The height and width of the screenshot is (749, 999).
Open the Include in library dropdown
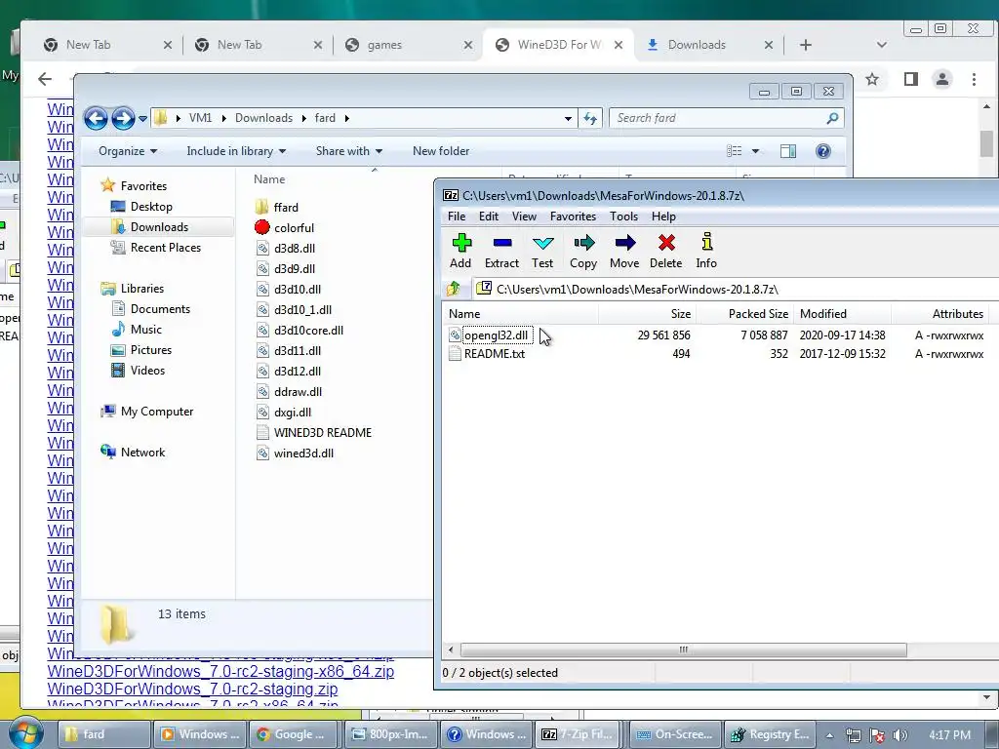point(236,151)
